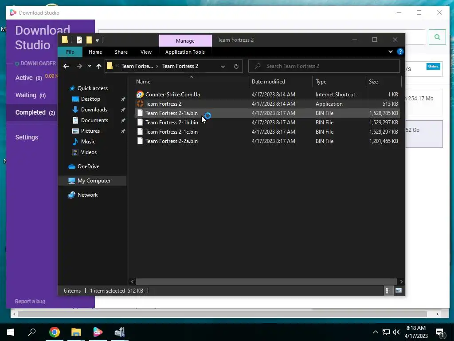The height and width of the screenshot is (341, 454).
Task: Open the Windows Start menu
Action: click(x=11, y=332)
